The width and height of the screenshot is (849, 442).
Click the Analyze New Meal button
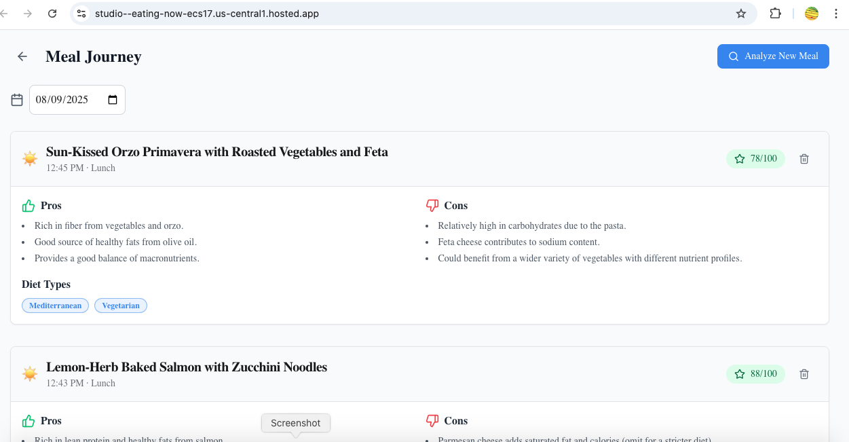773,56
